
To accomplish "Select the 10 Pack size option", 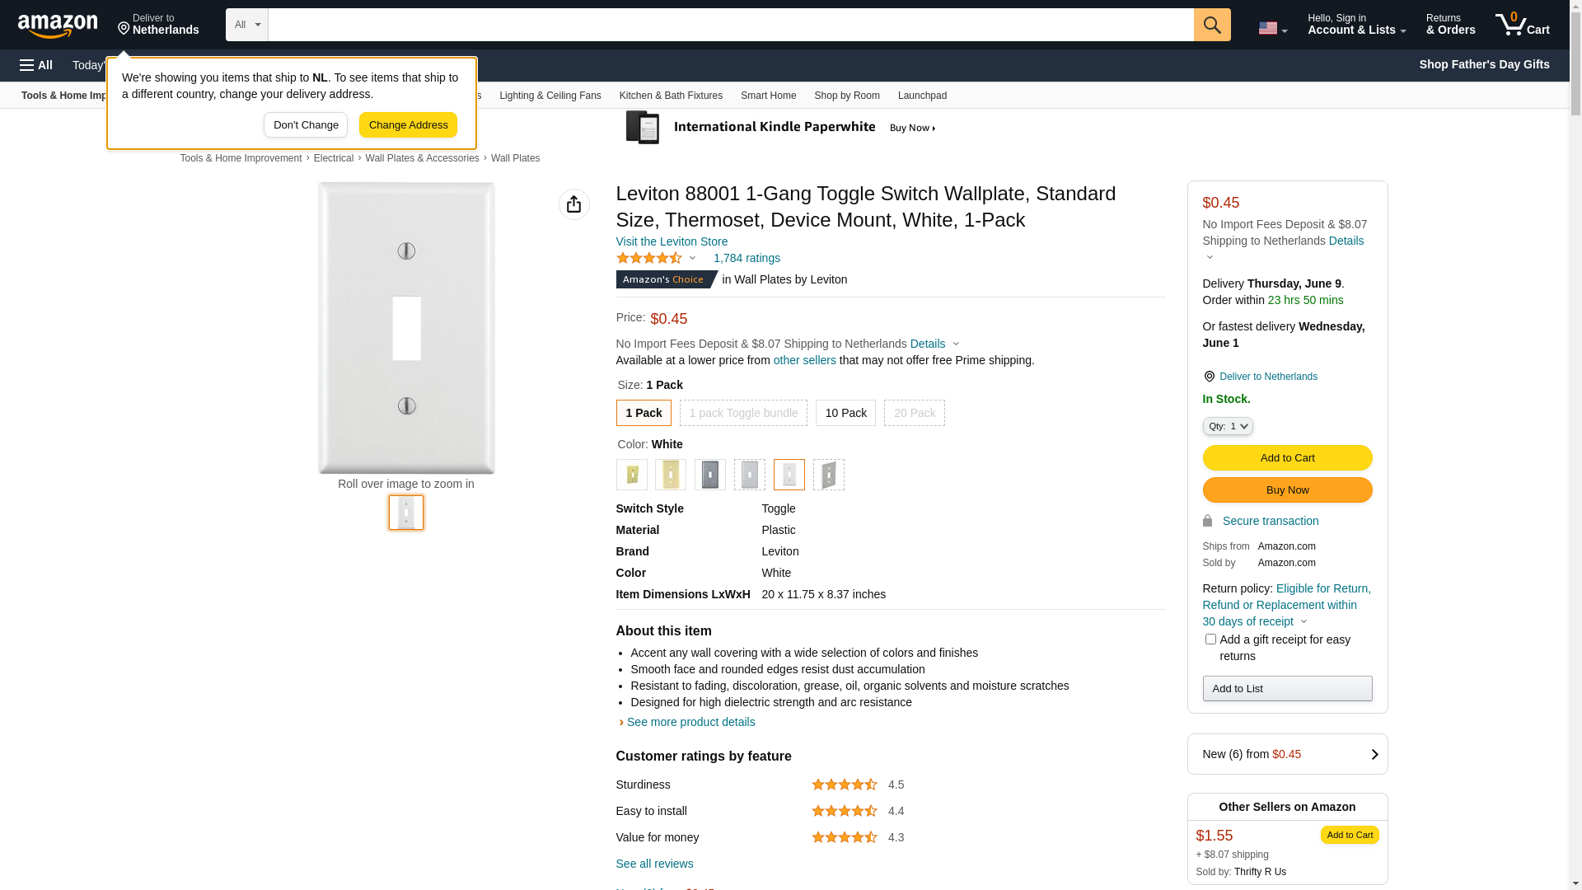I will (845, 413).
